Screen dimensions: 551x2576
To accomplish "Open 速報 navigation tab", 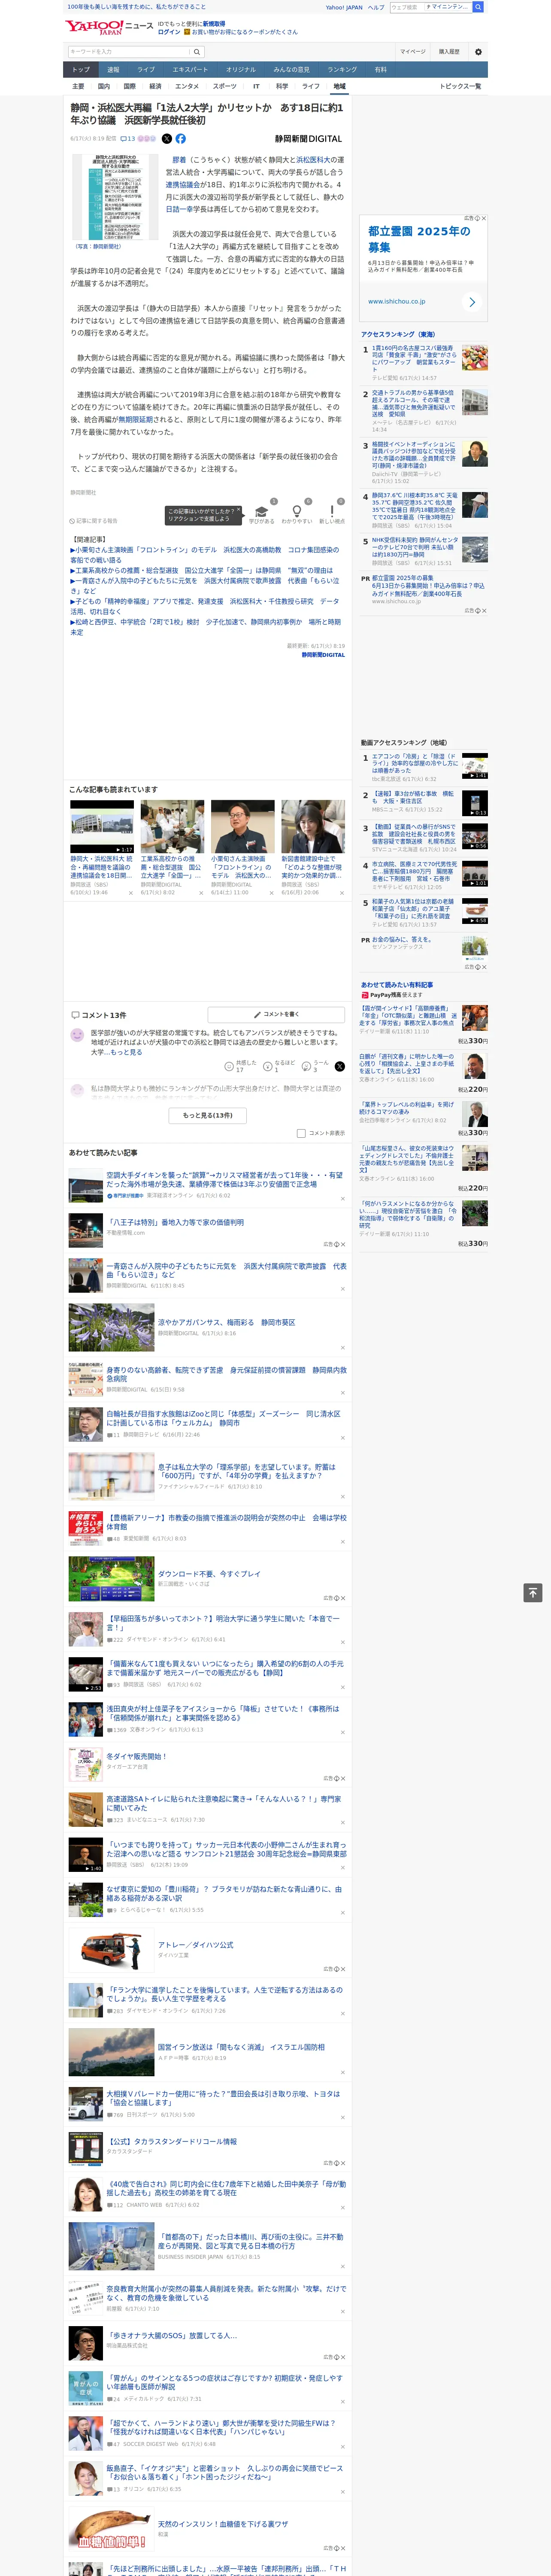I will (113, 69).
